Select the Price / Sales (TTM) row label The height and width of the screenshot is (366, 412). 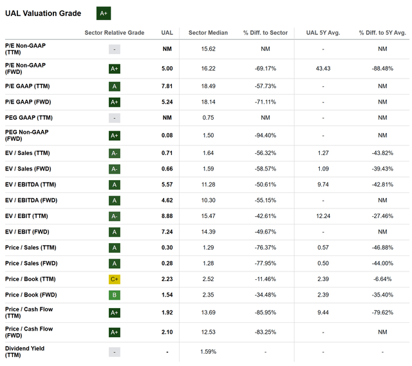tap(30, 248)
